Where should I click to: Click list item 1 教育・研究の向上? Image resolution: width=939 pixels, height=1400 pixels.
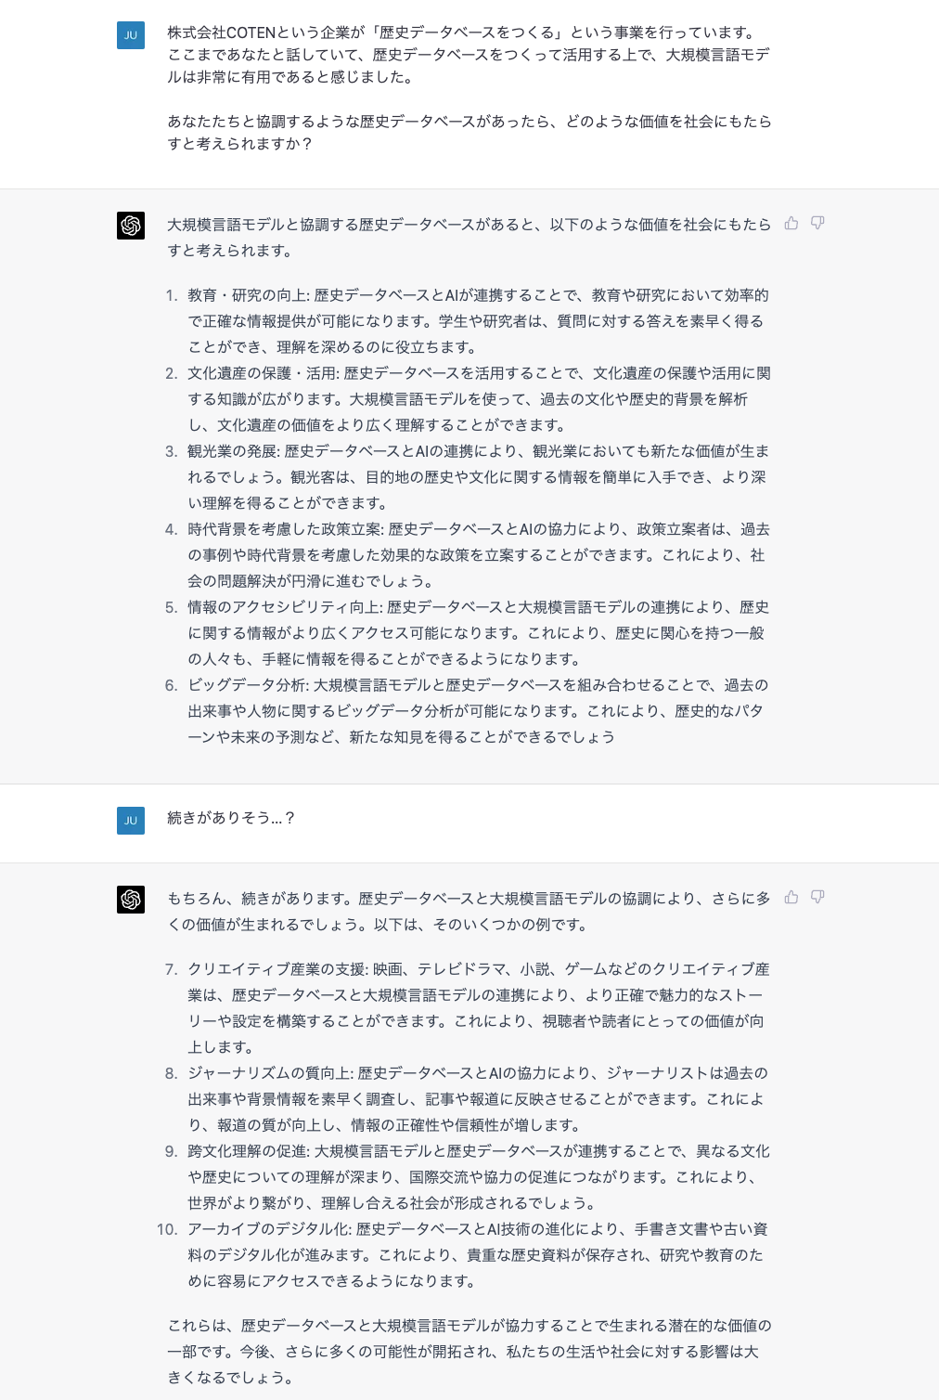[468, 321]
